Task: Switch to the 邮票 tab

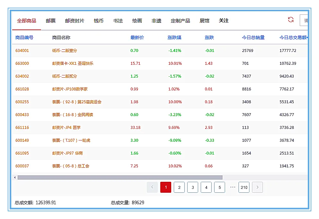Action: pos(50,20)
